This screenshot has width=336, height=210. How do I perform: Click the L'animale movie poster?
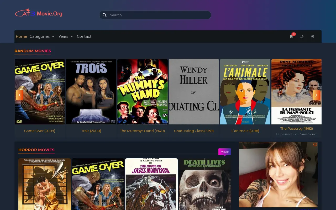[x=245, y=92]
